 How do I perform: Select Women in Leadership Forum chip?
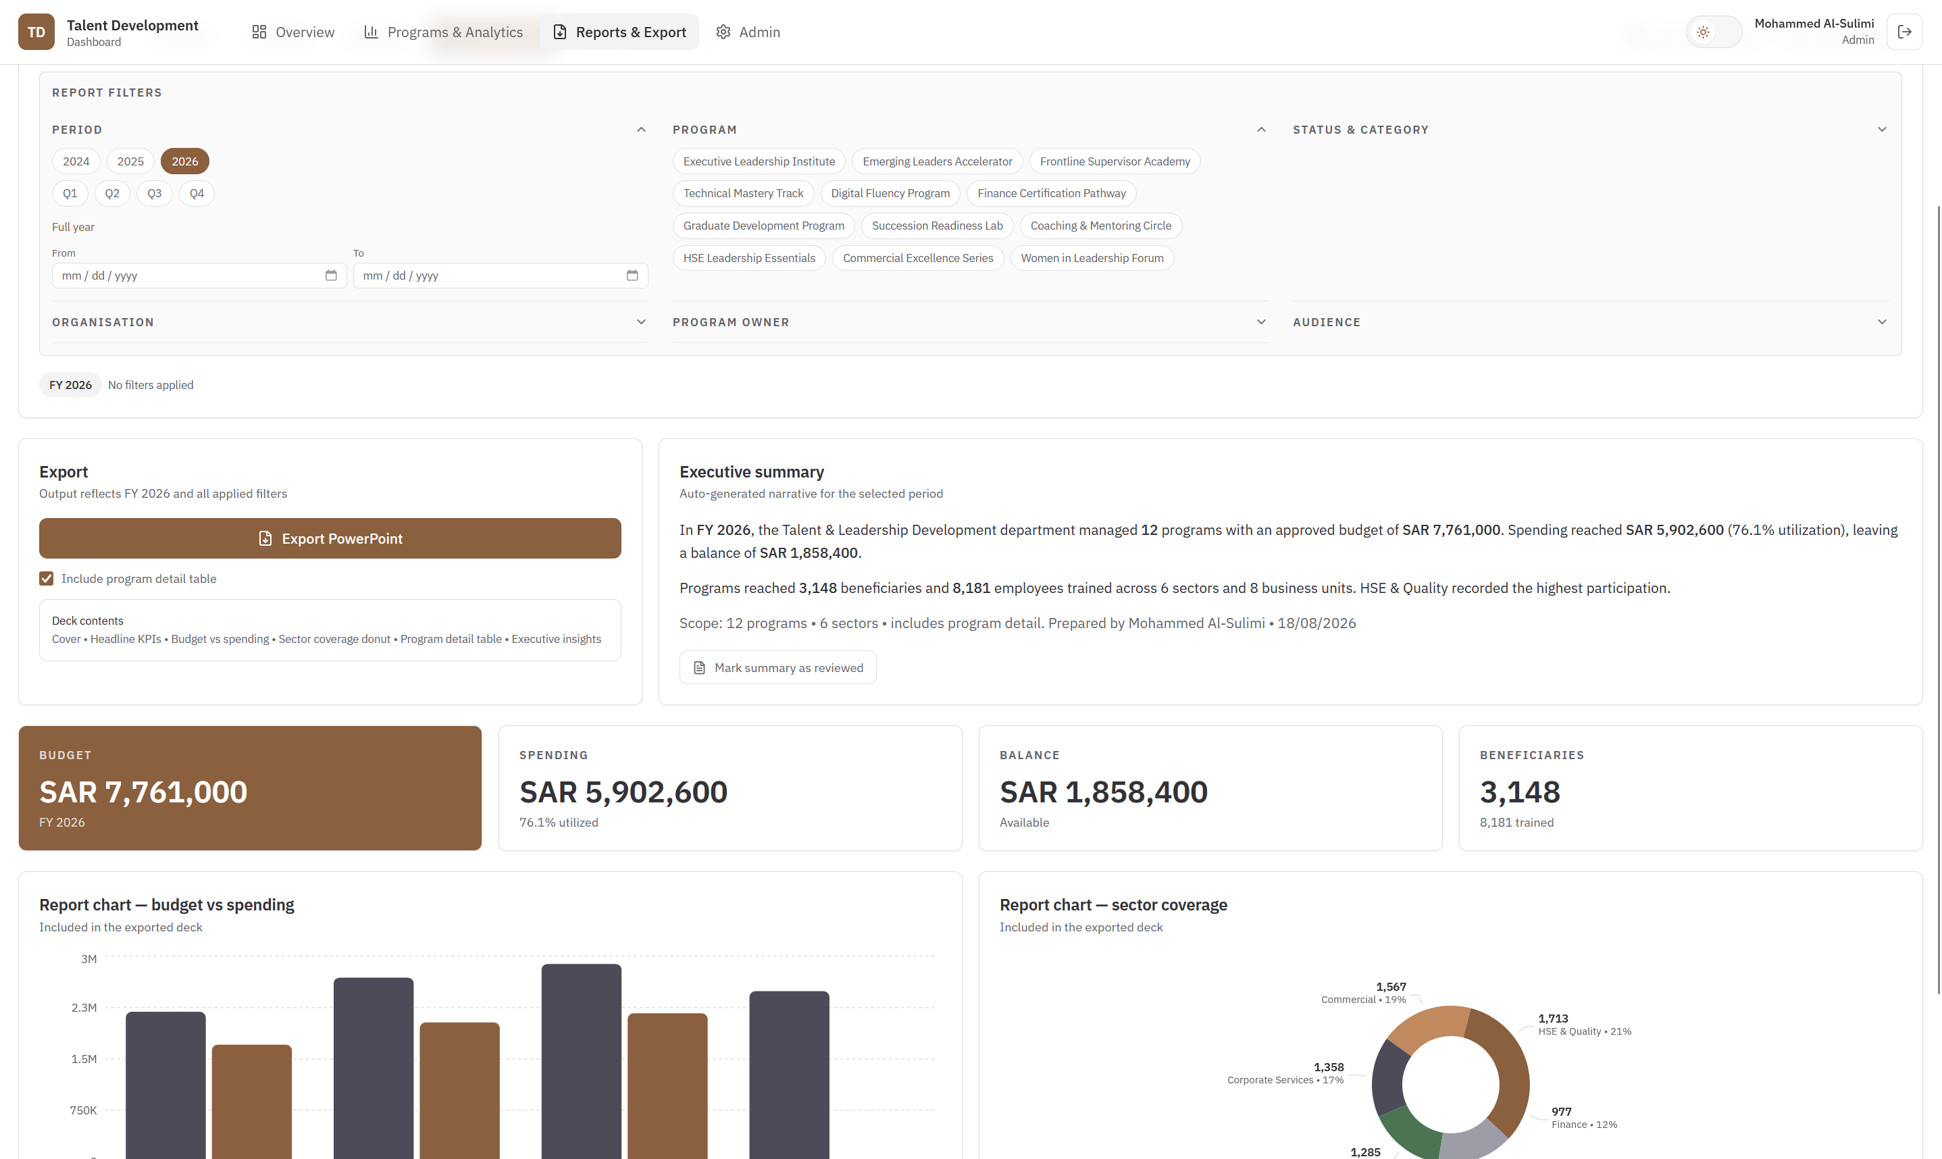point(1092,259)
